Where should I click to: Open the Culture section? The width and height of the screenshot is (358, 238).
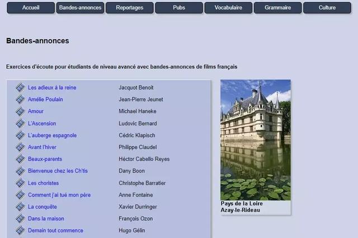click(x=327, y=8)
